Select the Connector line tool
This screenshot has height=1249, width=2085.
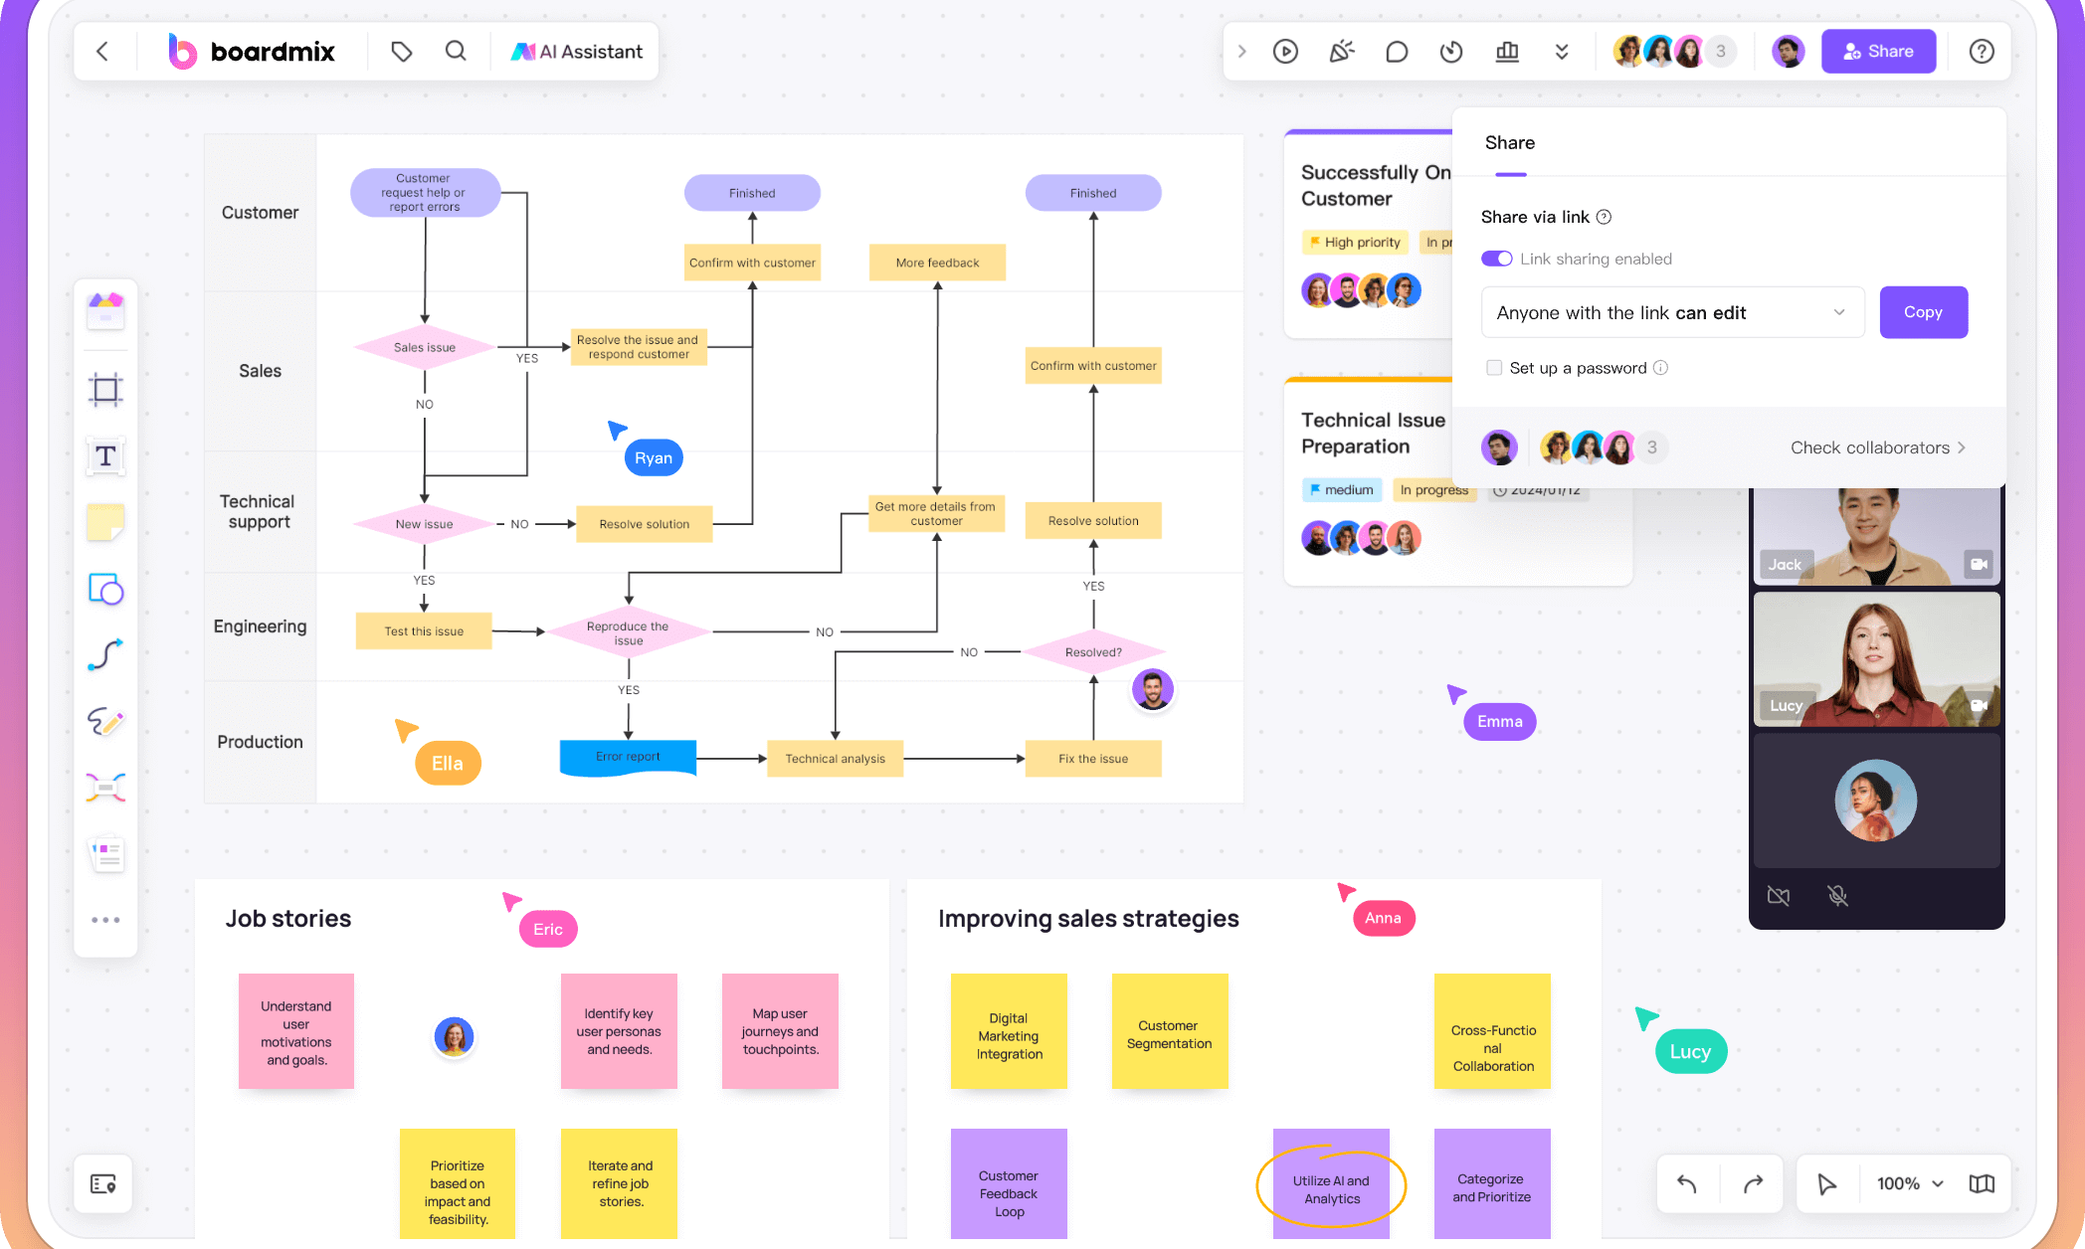104,654
